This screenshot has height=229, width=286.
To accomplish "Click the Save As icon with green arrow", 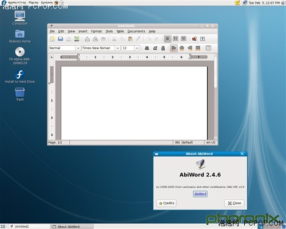I will coord(77,39).
